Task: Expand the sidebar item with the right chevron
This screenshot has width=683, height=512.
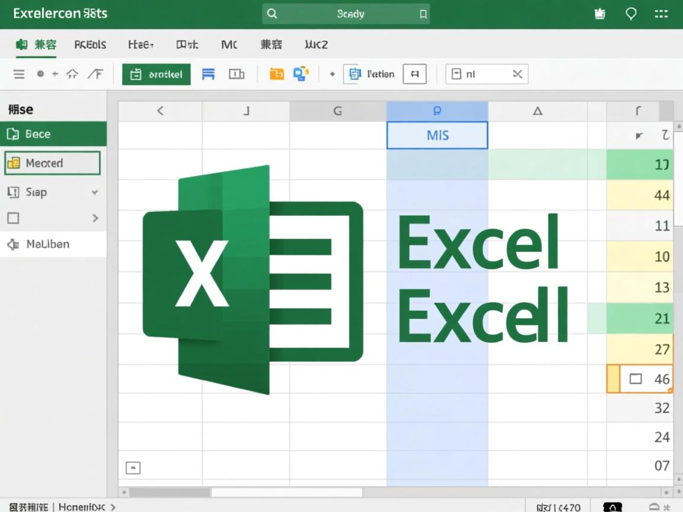Action: 95,218
